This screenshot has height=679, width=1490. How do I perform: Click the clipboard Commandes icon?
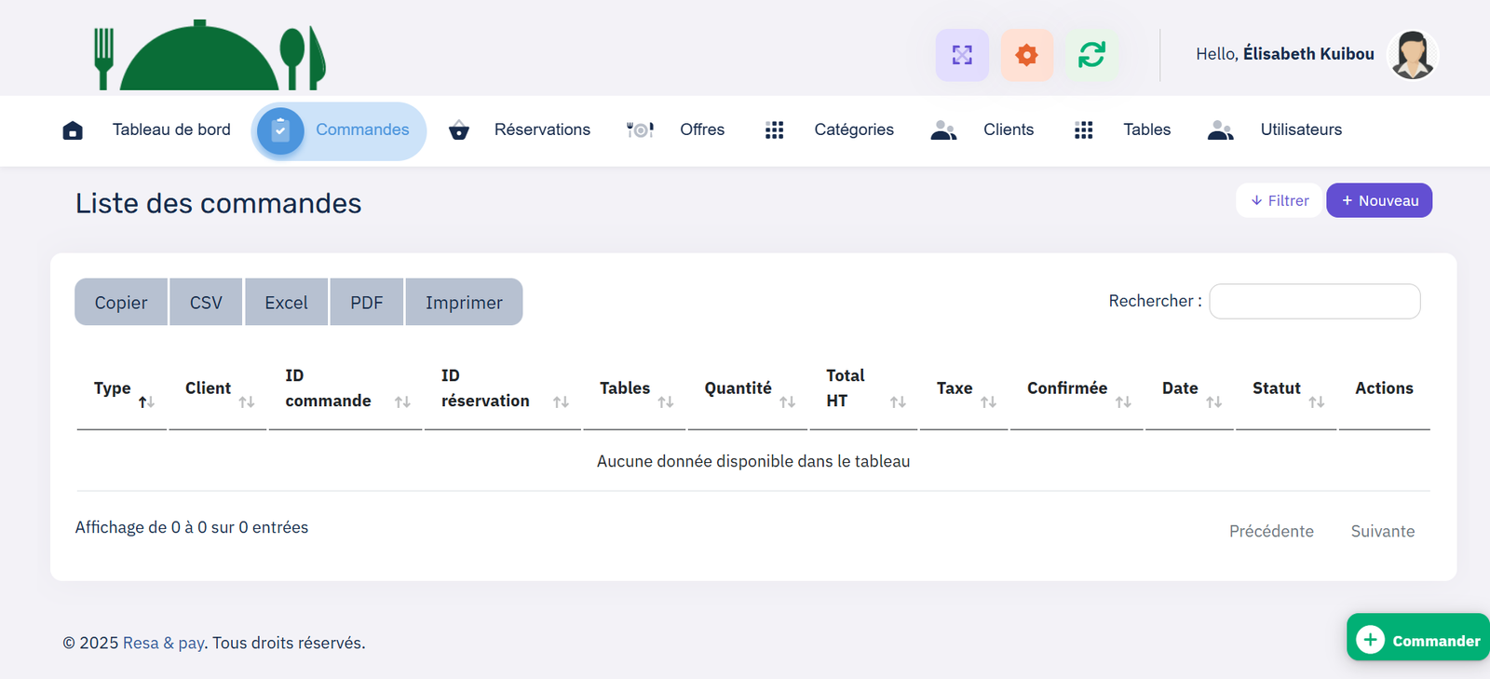(280, 131)
